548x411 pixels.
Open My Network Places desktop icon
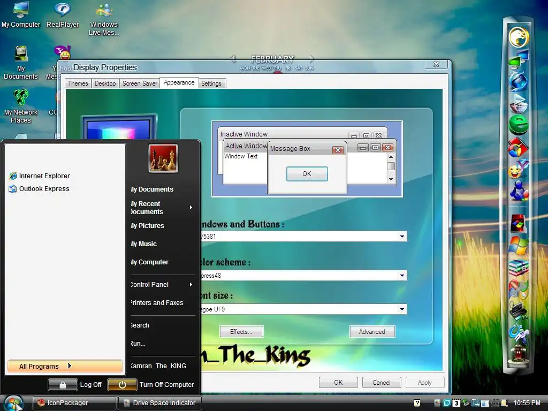tap(21, 106)
